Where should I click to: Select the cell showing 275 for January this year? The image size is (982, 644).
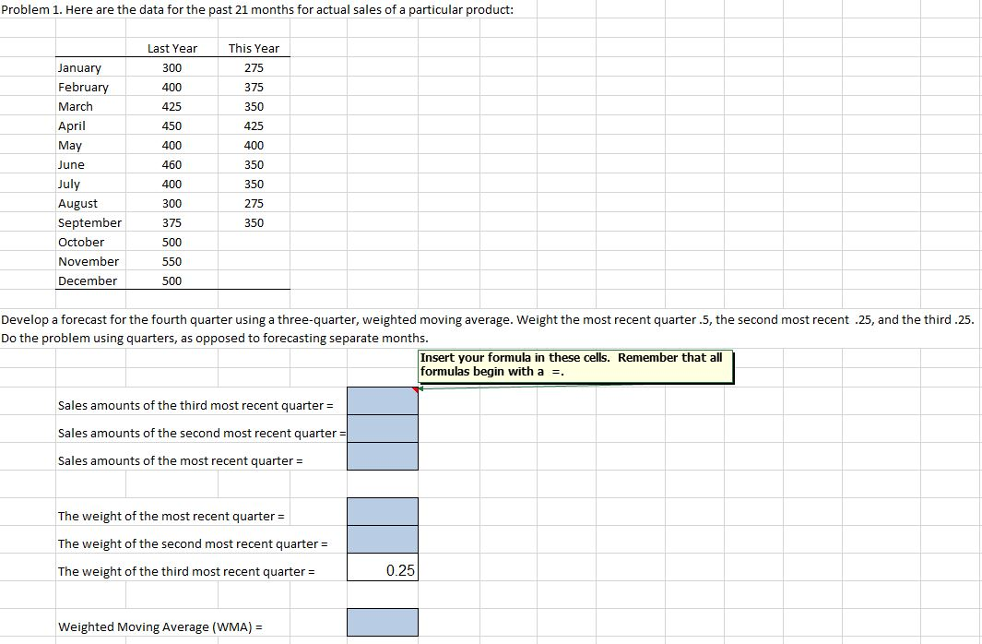click(253, 67)
